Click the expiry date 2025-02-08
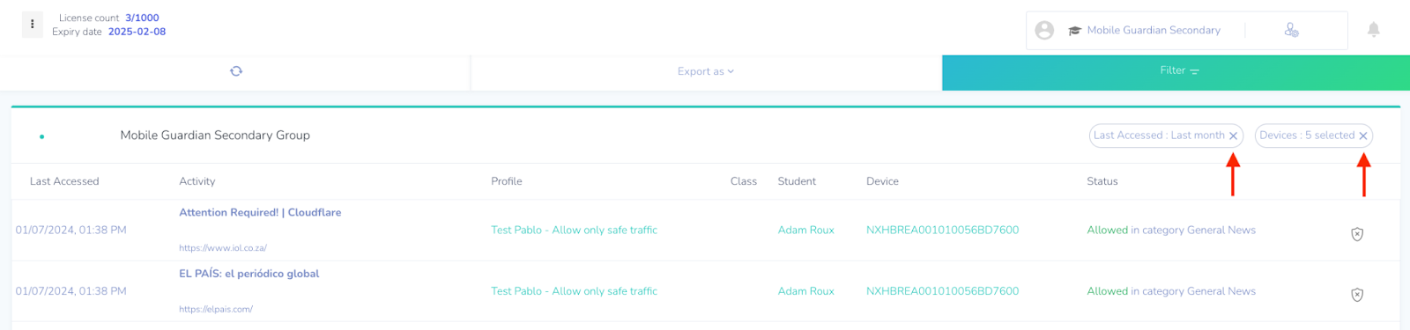Image resolution: width=1410 pixels, height=330 pixels. pos(137,32)
